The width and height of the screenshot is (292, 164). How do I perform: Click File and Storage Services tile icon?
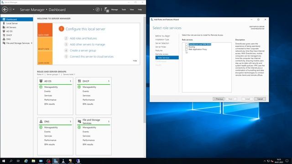[x=79, y=122]
